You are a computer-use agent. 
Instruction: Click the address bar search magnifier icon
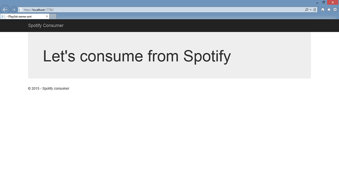coord(307,9)
